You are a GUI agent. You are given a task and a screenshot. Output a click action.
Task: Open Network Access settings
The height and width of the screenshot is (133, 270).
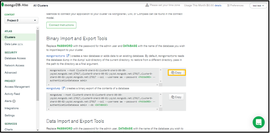click(14, 65)
